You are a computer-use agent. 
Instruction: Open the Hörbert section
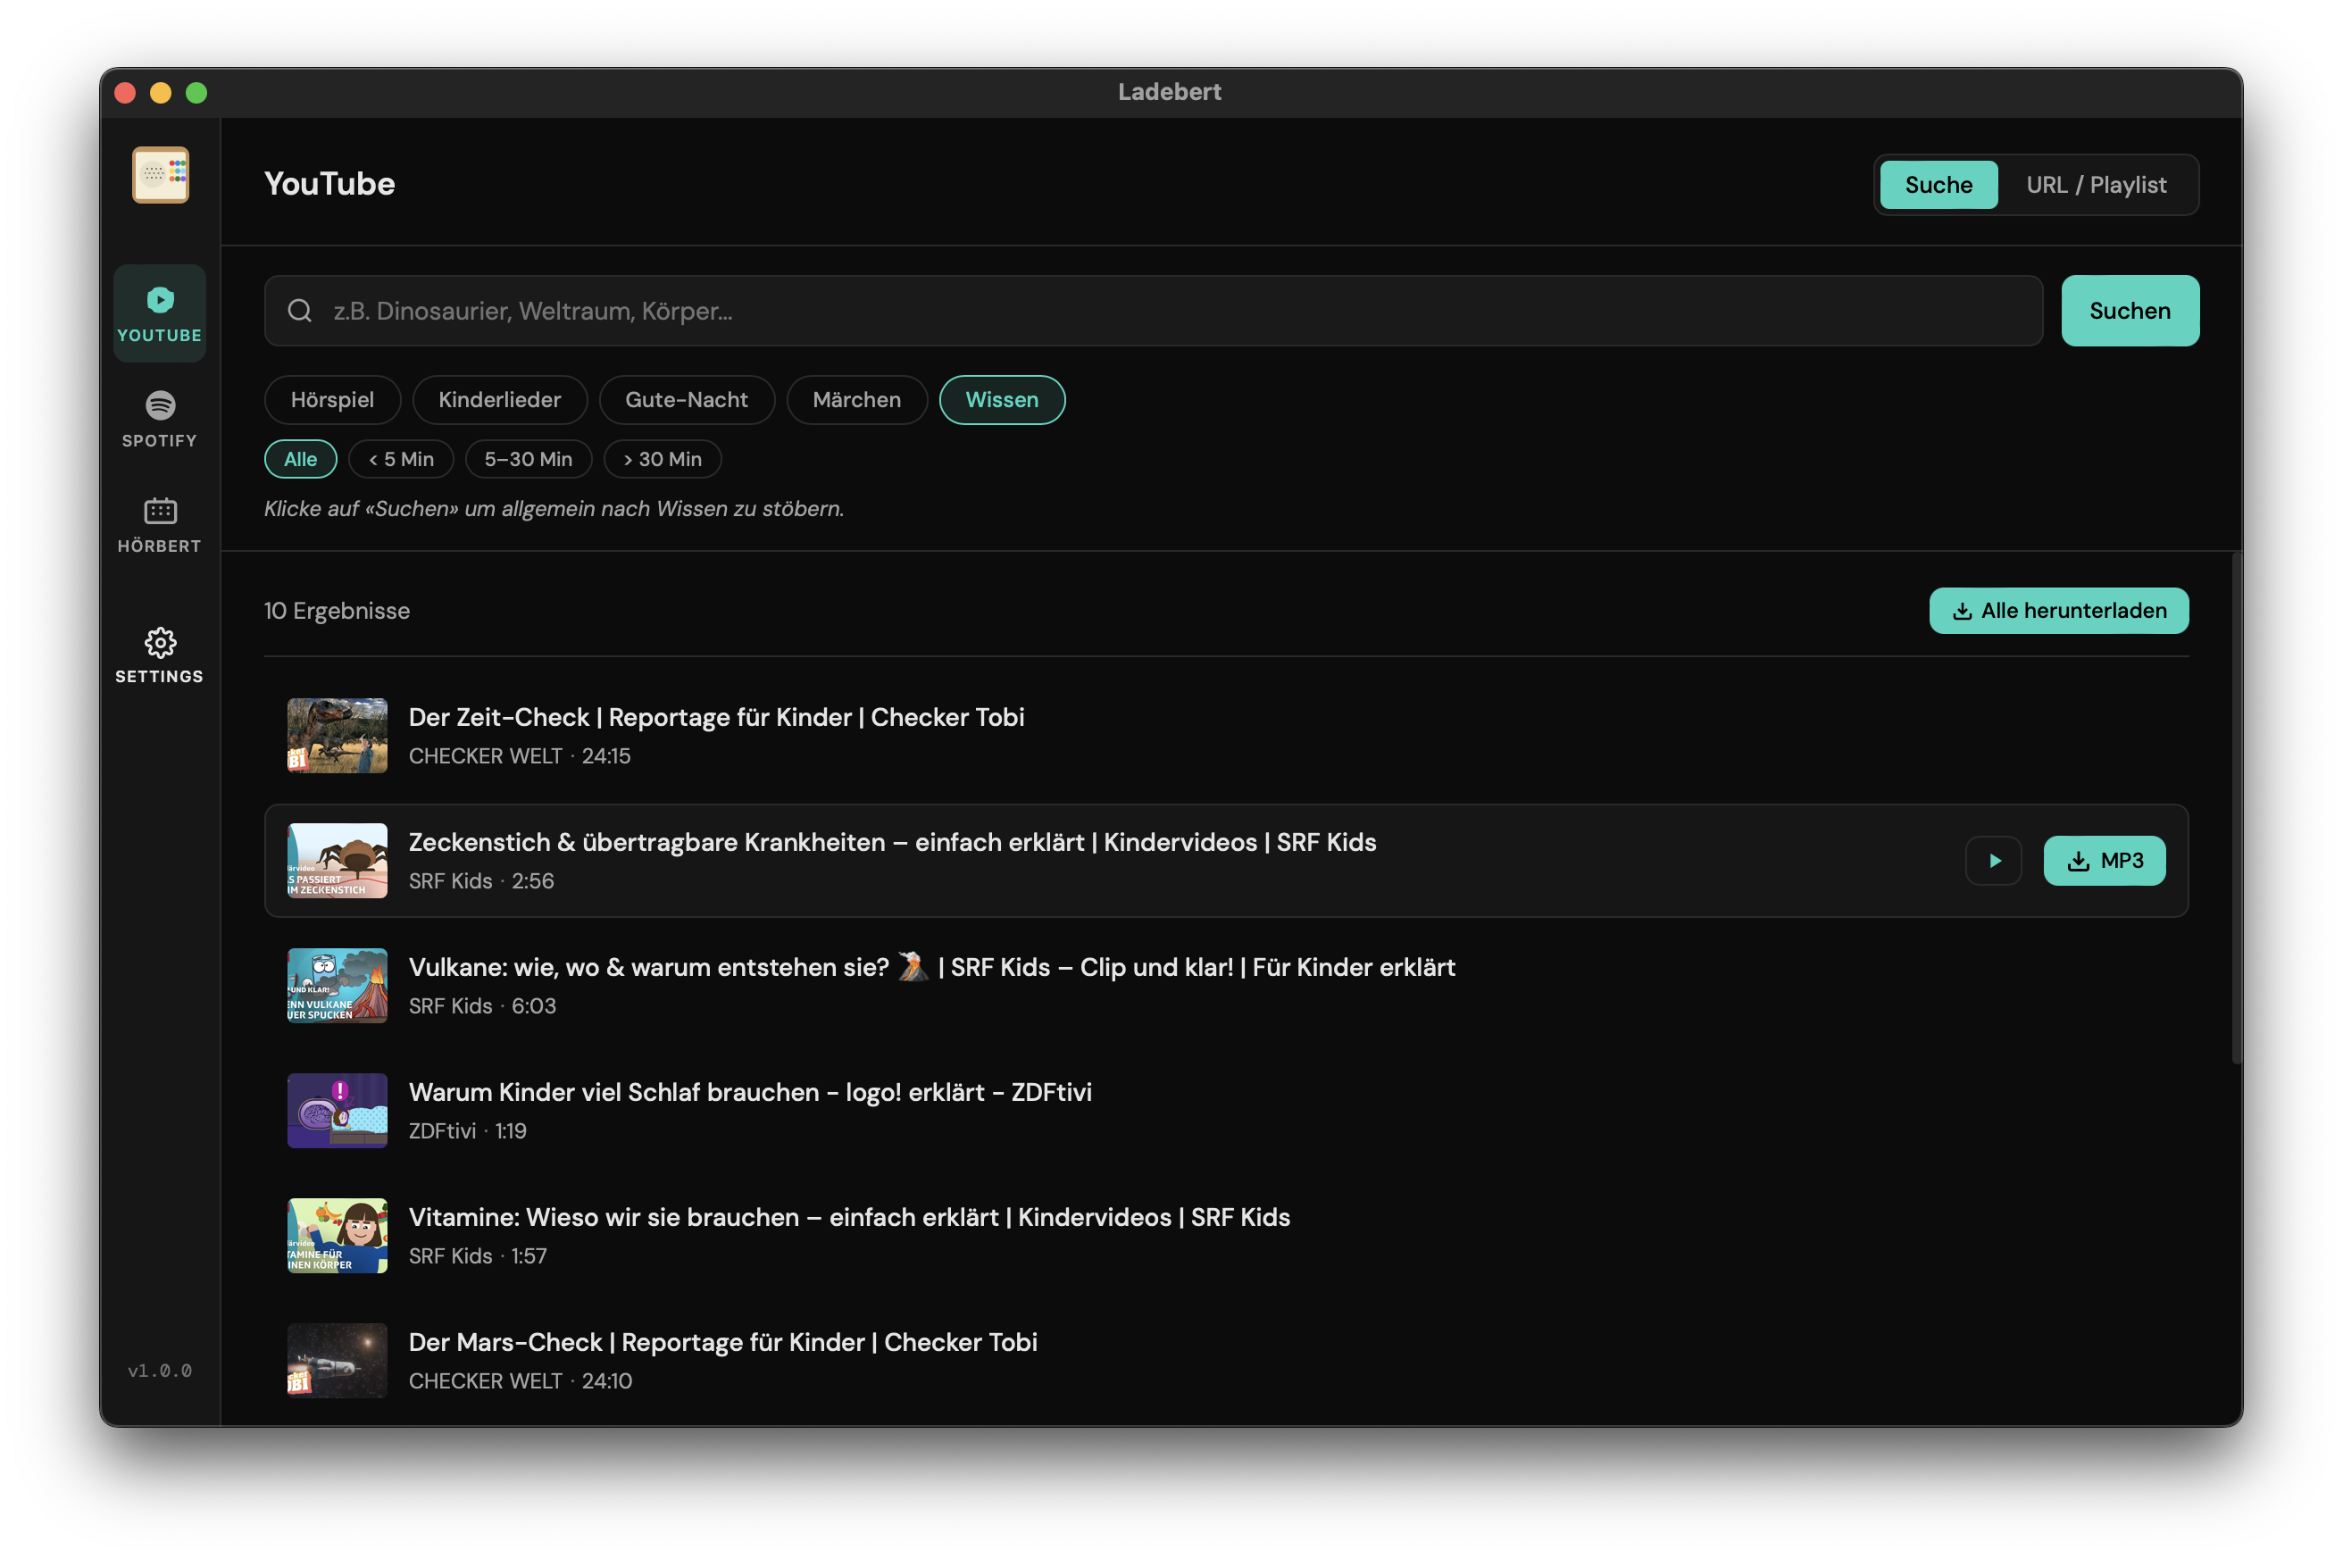pos(159,524)
